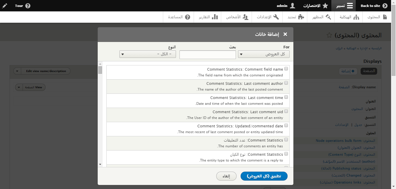Image resolution: width=396 pixels, height=189 pixels.
Task: Click the hamburger Manage menu icon
Action: [x=350, y=6]
